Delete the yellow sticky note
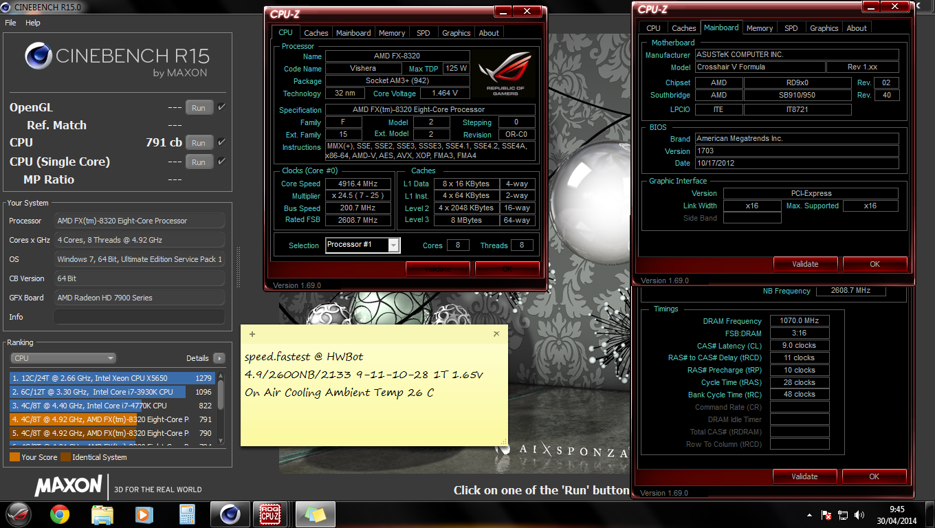The image size is (935, 528). tap(496, 334)
